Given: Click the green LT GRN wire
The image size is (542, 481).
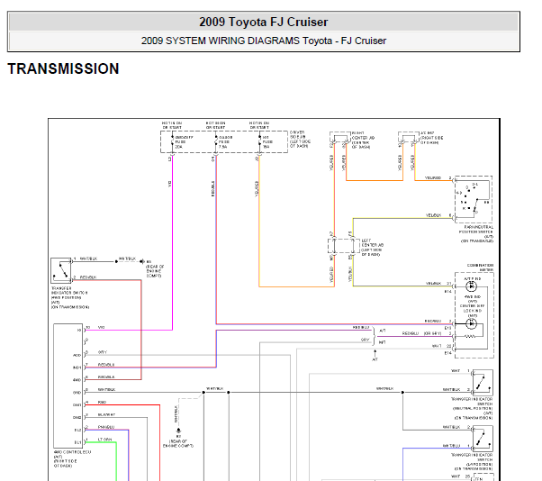Looking at the screenshot, I should click(x=116, y=462).
